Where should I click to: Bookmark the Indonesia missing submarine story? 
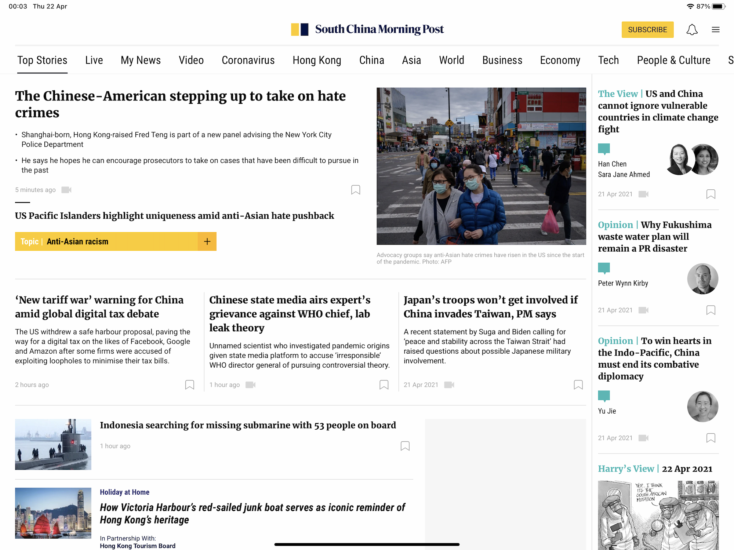pyautogui.click(x=405, y=446)
